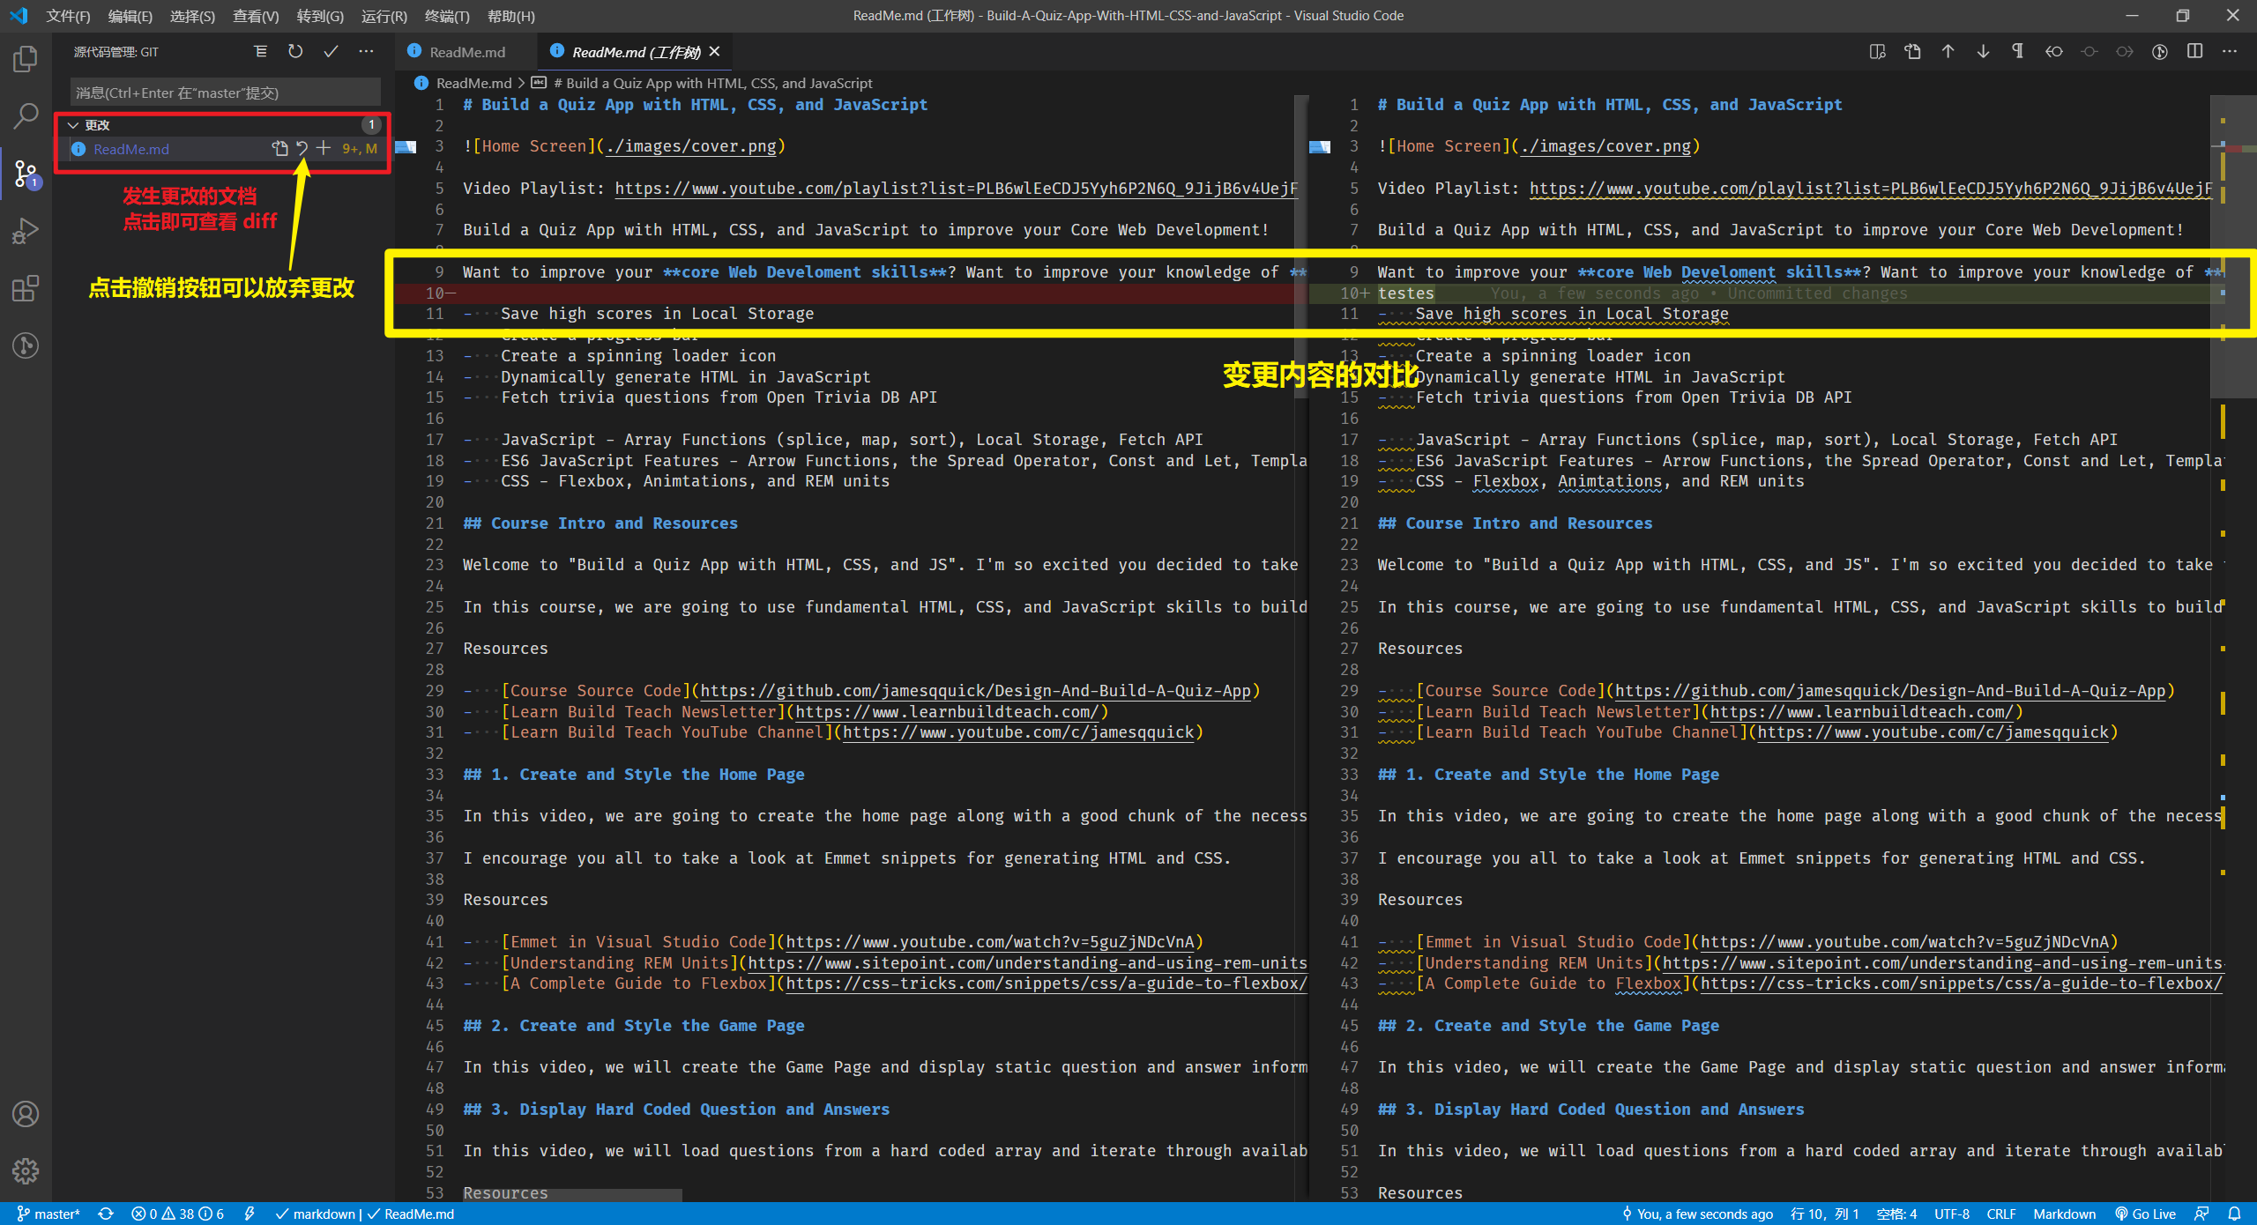Click master* branch in status bar
Viewport: 2257px width, 1225px height.
[48, 1214]
